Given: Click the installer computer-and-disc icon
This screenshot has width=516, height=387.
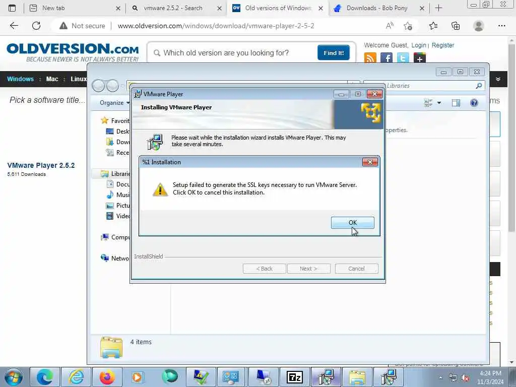Looking at the screenshot, I should click(x=154, y=142).
